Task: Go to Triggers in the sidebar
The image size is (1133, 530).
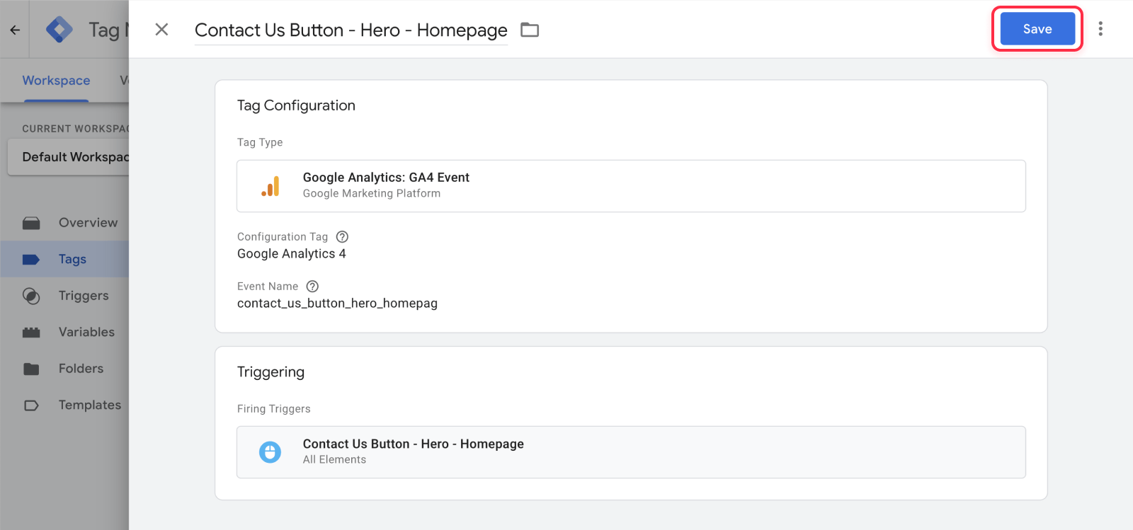Action: click(x=84, y=296)
